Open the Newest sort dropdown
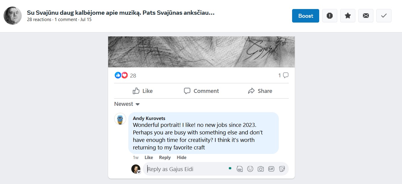402x184 pixels. coord(127,104)
